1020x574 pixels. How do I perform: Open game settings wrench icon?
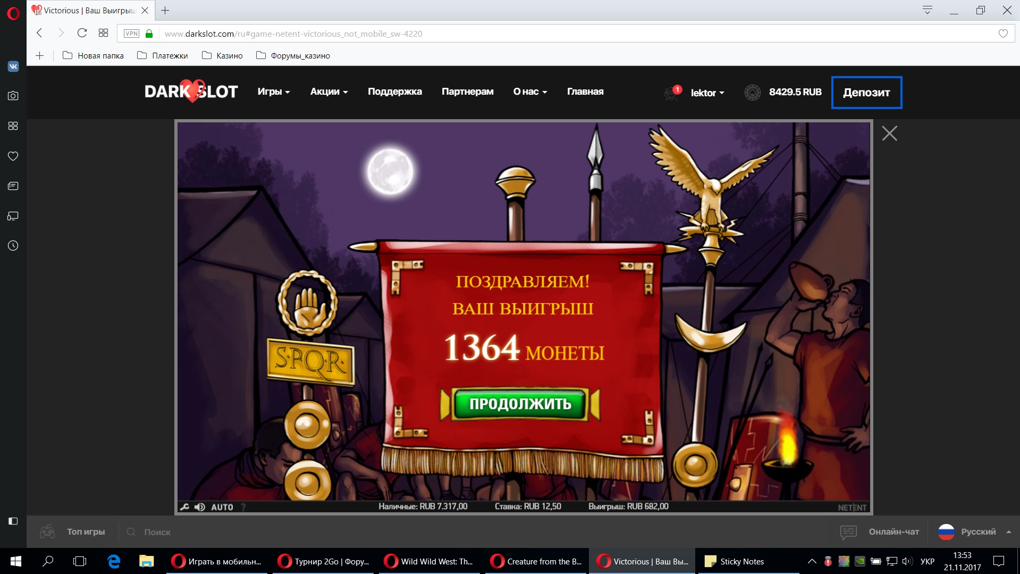[184, 507]
